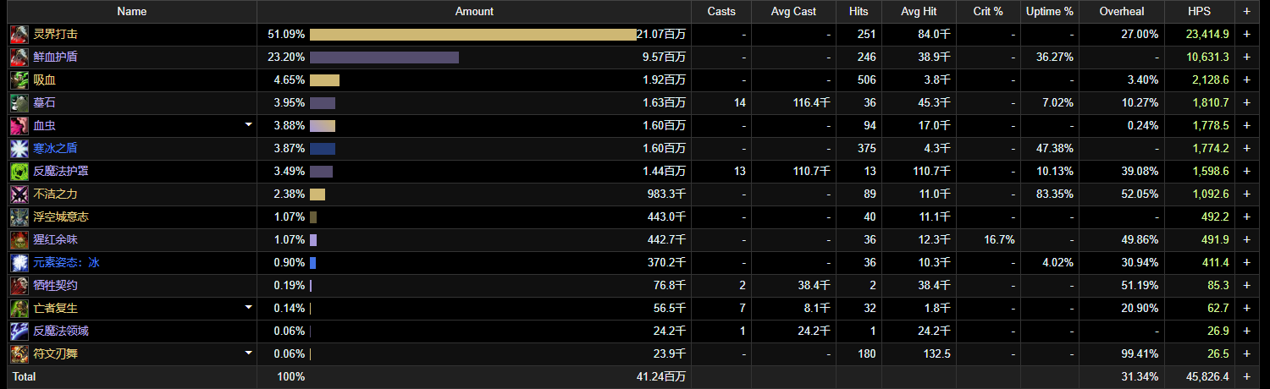The width and height of the screenshot is (1270, 389).
Task: Click the 反魔法护罩 spell icon
Action: point(19,172)
